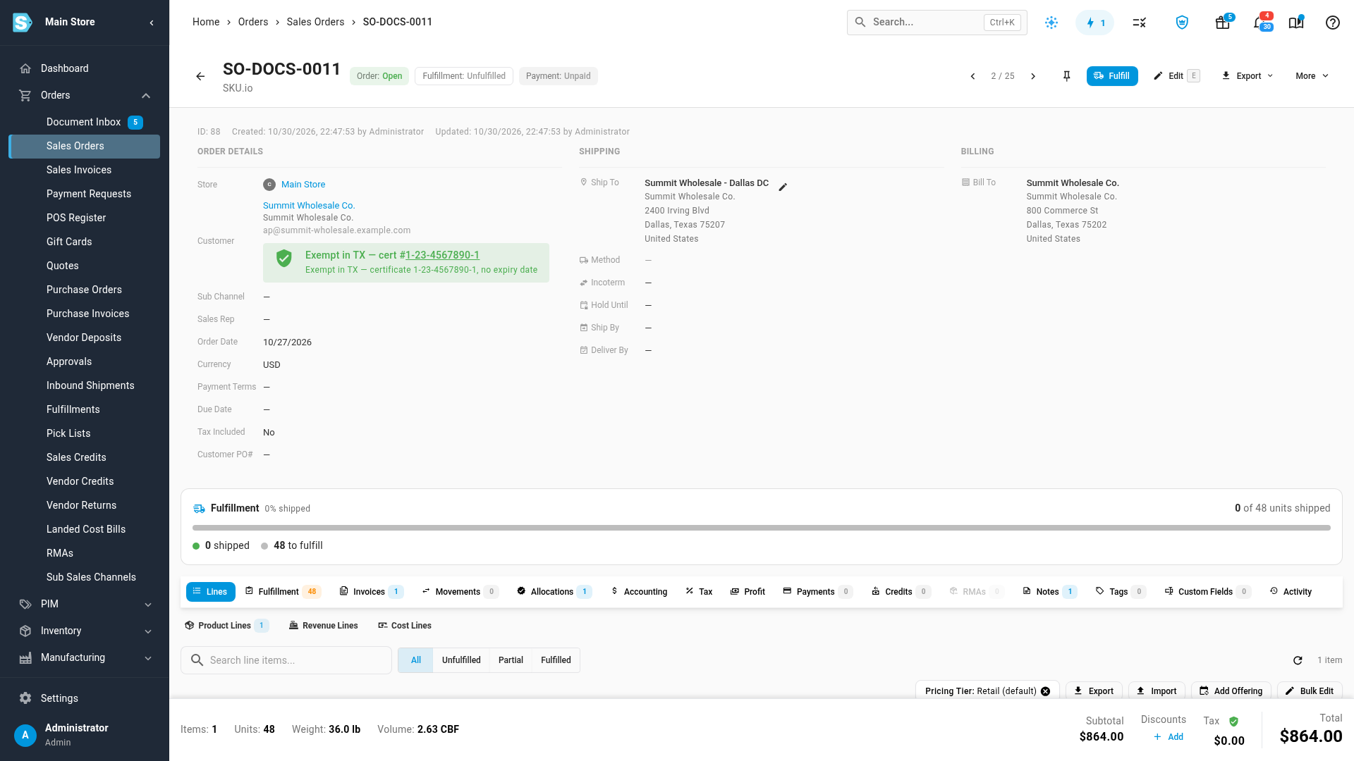The image size is (1354, 761).
Task: Add a discount via the Add link
Action: 1169,737
